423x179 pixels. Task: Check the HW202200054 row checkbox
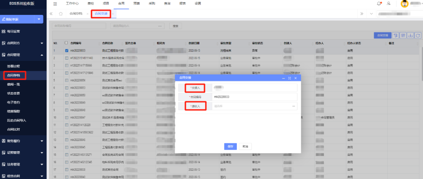66,80
